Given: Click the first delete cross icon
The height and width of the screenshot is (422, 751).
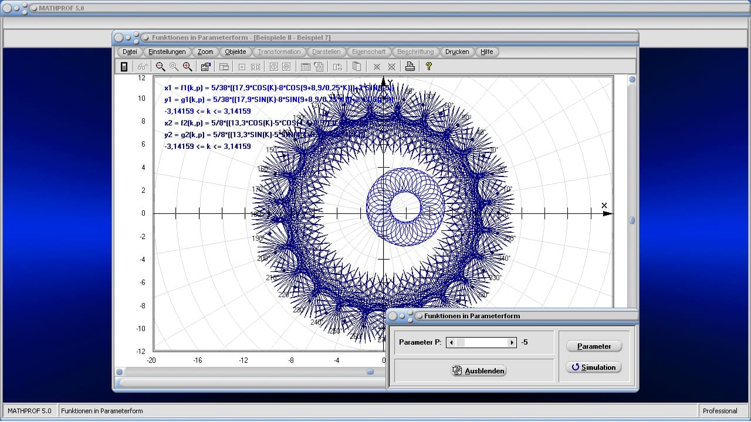Looking at the screenshot, I should pos(377,67).
